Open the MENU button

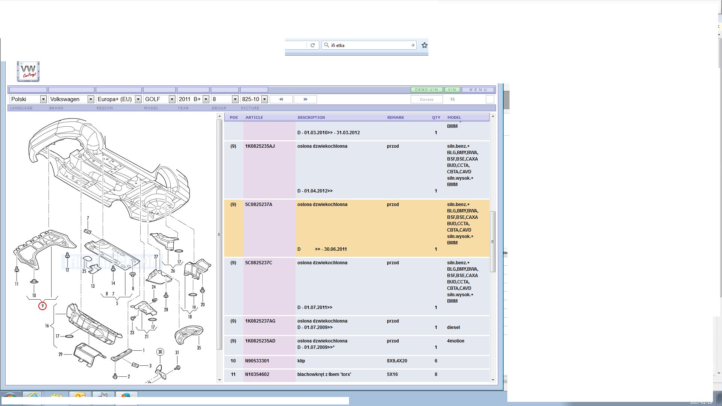[x=478, y=90]
